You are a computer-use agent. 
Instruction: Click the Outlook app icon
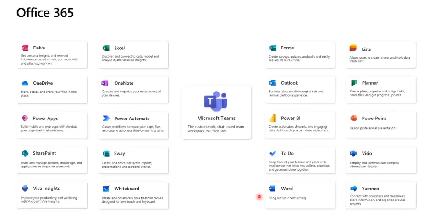(273, 83)
